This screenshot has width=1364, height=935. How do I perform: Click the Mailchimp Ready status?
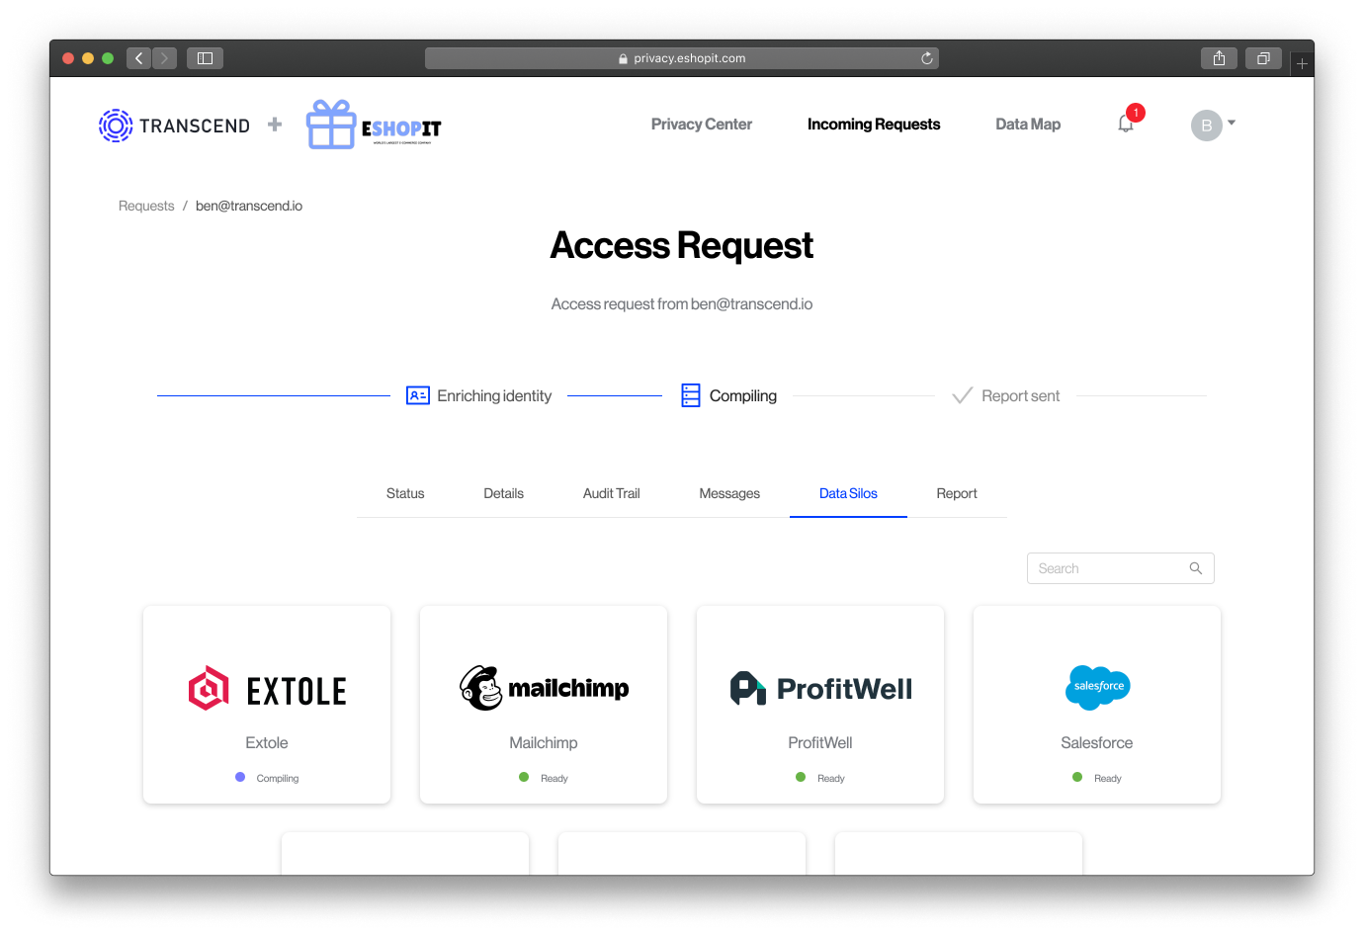click(544, 778)
